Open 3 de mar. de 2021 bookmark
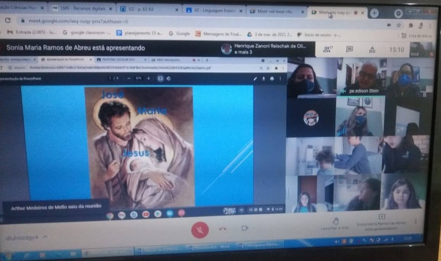This screenshot has height=261, width=441. click(x=270, y=35)
